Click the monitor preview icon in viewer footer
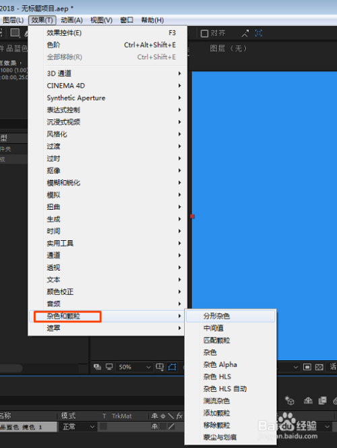Screen dimensions: 337x448 (x=109, y=367)
